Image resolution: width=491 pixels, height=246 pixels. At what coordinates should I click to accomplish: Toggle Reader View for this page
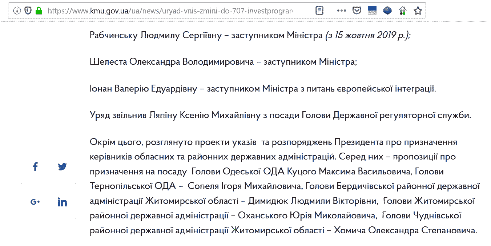(319, 11)
